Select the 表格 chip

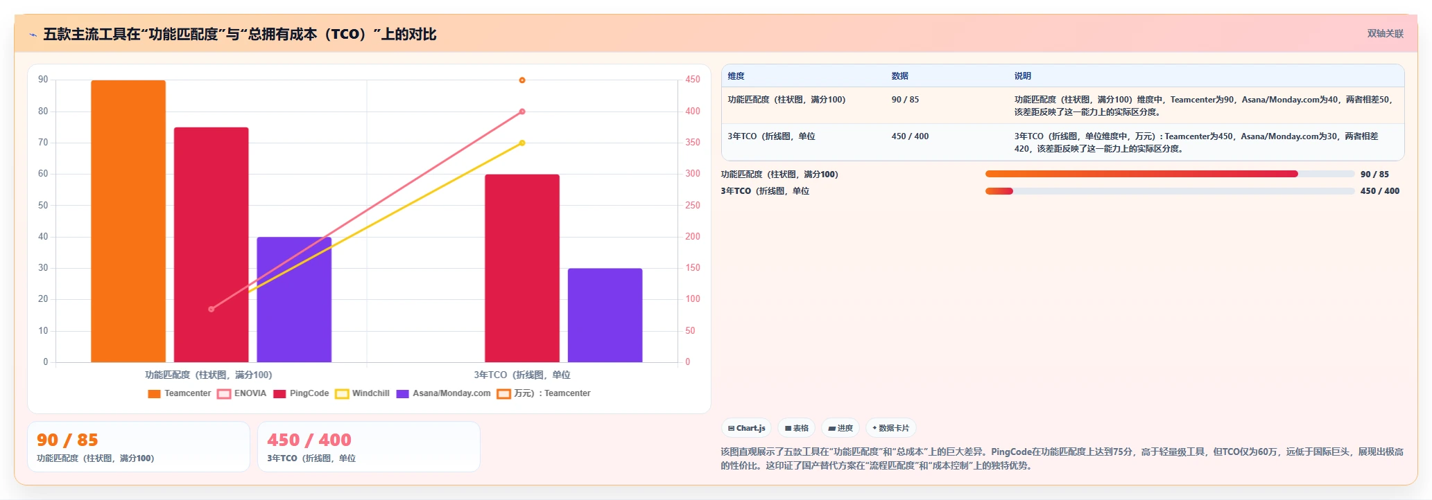pyautogui.click(x=797, y=428)
